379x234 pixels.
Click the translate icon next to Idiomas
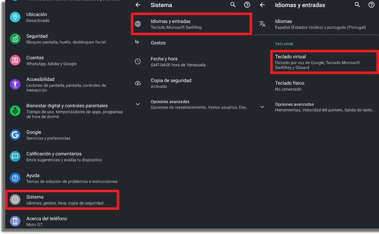click(x=262, y=24)
